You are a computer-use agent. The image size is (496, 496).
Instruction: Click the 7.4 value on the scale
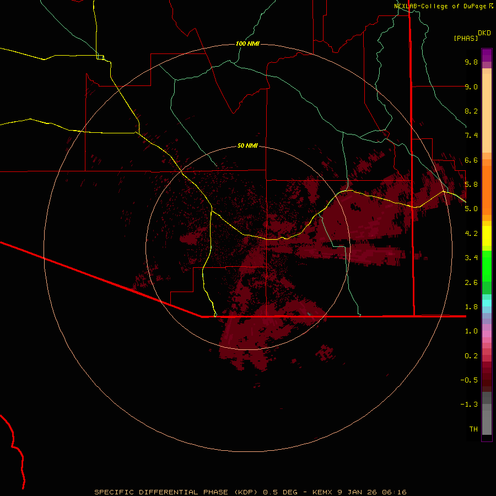(x=471, y=136)
